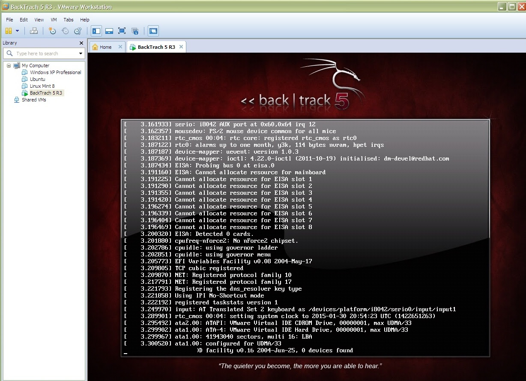
Task: Select Shared VMs in the library
Action: click(x=34, y=100)
